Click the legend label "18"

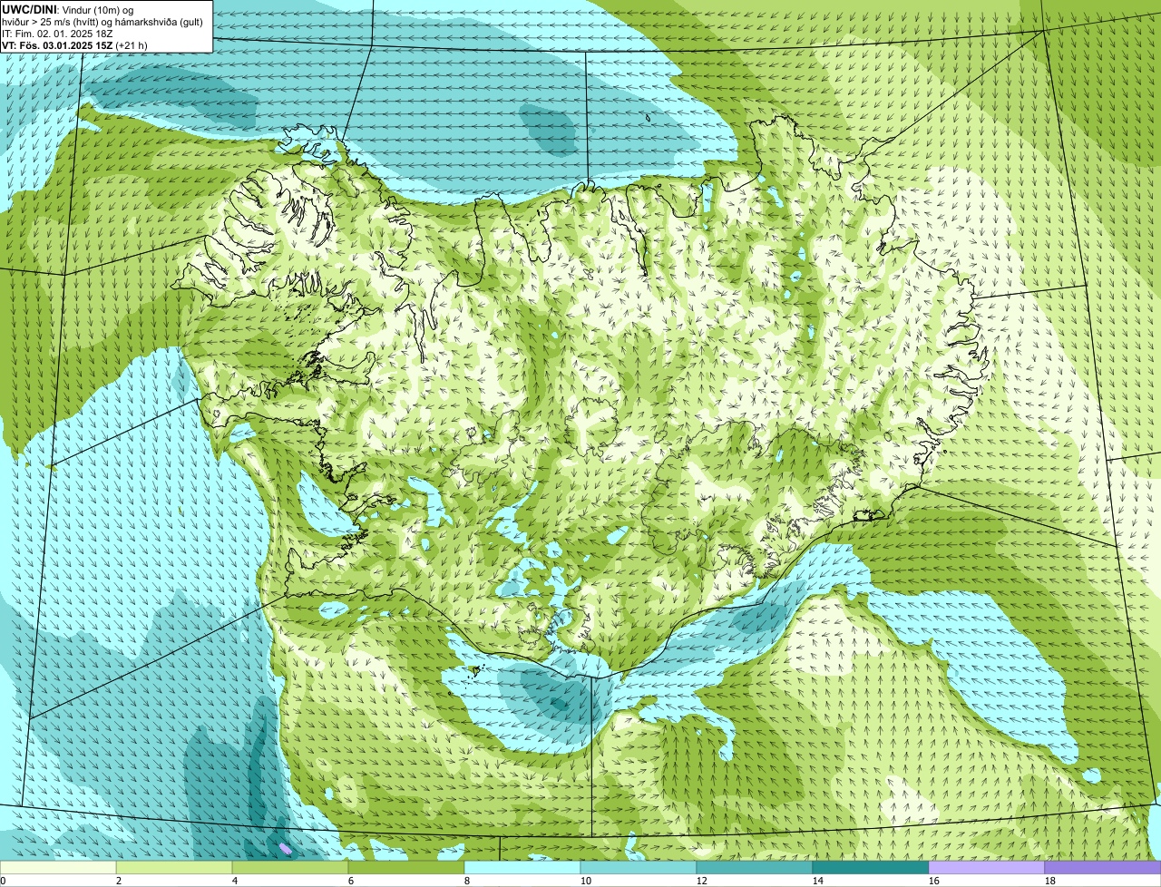(x=1050, y=881)
